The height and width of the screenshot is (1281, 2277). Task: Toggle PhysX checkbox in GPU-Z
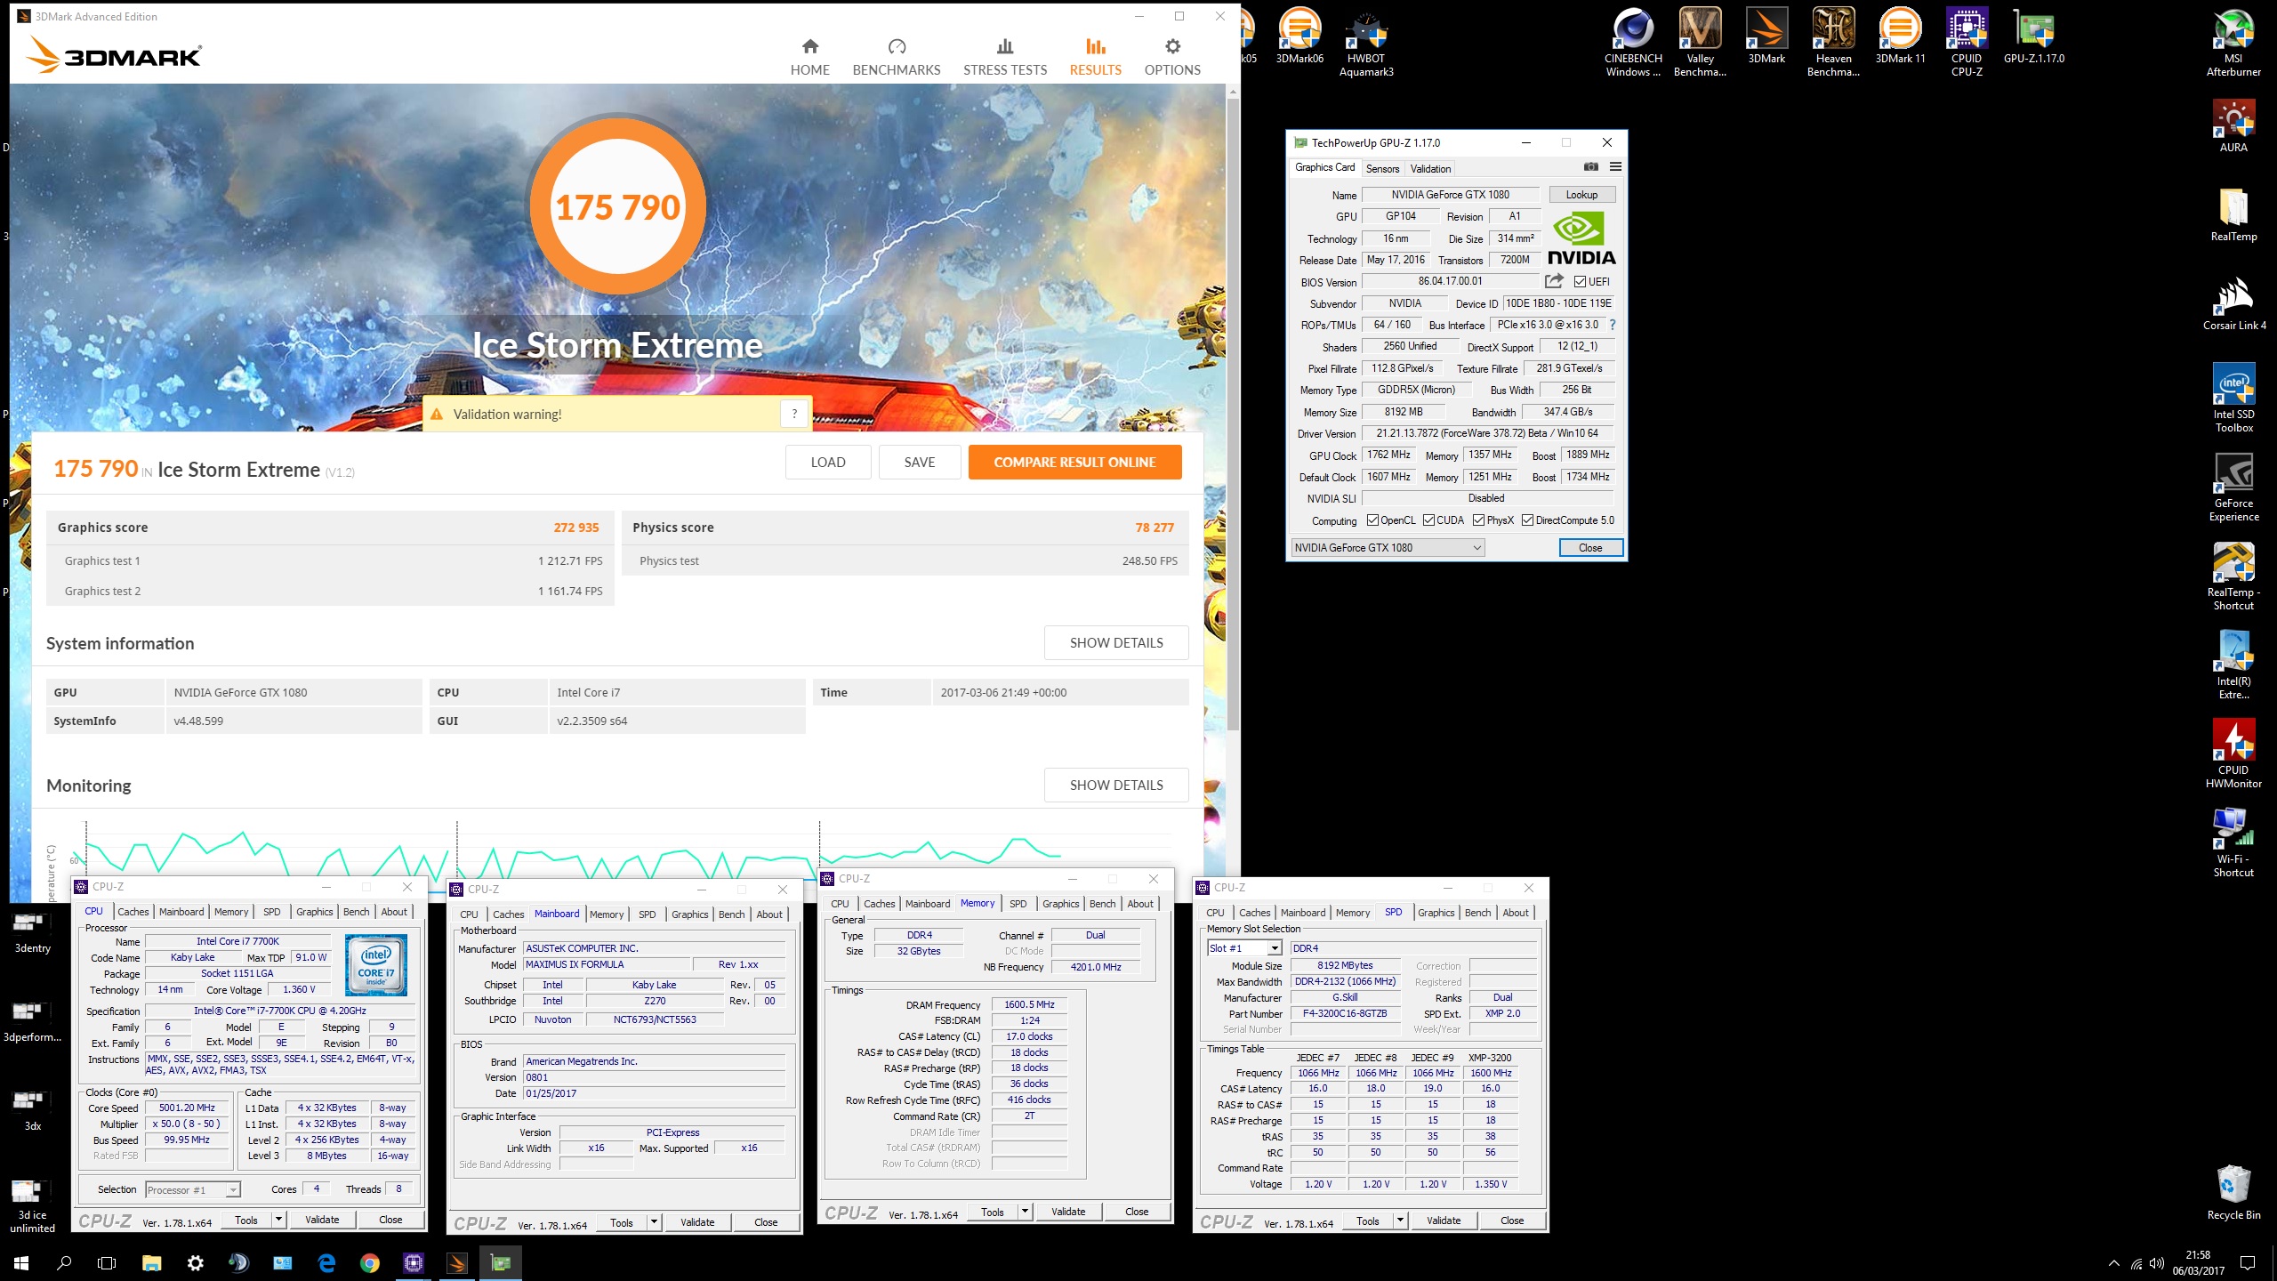coord(1478,520)
